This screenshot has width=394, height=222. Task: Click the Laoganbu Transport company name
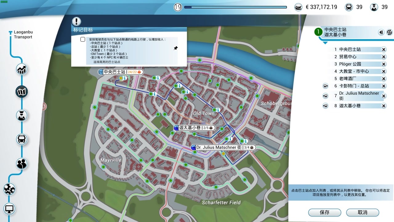click(23, 35)
